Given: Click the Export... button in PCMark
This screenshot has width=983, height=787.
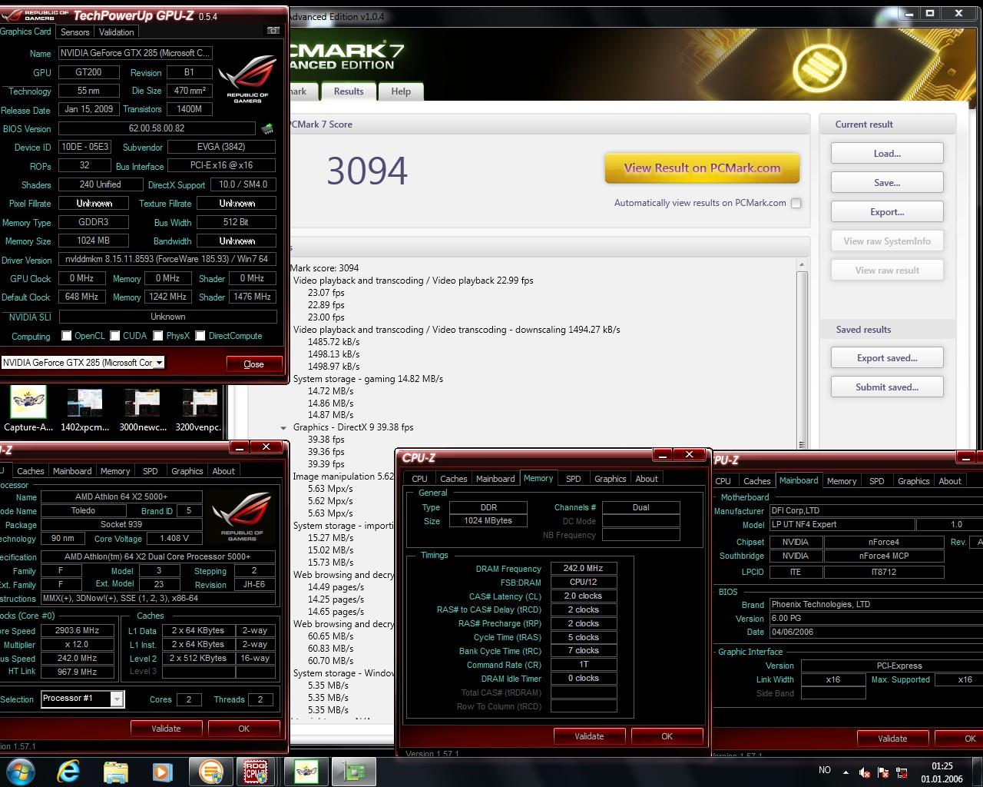Looking at the screenshot, I should 887,212.
